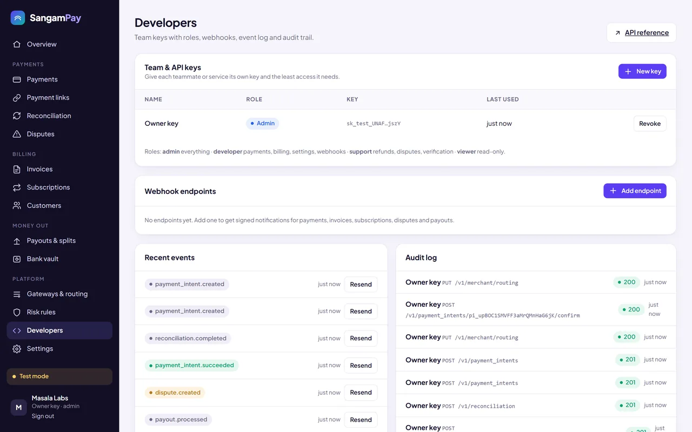Click the Overview home icon
692x432 pixels.
tap(17, 44)
